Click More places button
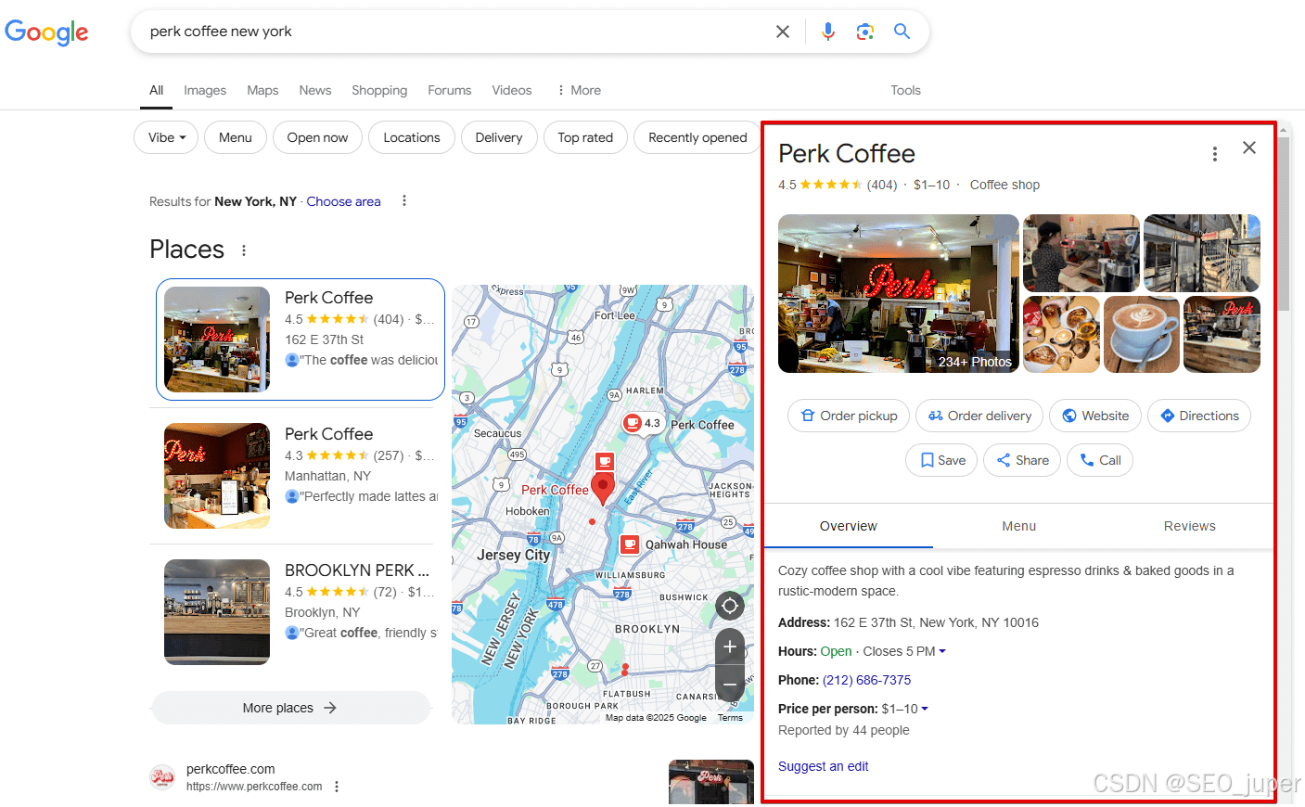This screenshot has width=1305, height=807. (x=291, y=708)
